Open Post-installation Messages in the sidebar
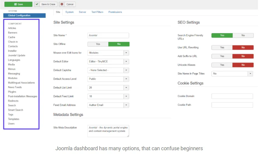The height and width of the screenshot is (154, 260). pos(23,96)
